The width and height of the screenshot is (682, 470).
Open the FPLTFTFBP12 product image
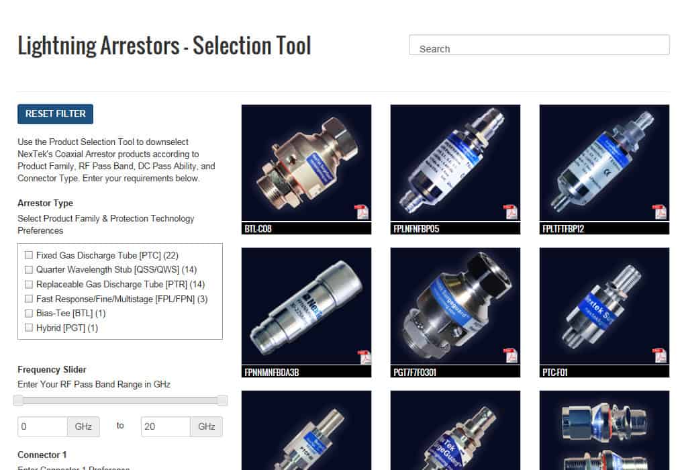coord(604,162)
